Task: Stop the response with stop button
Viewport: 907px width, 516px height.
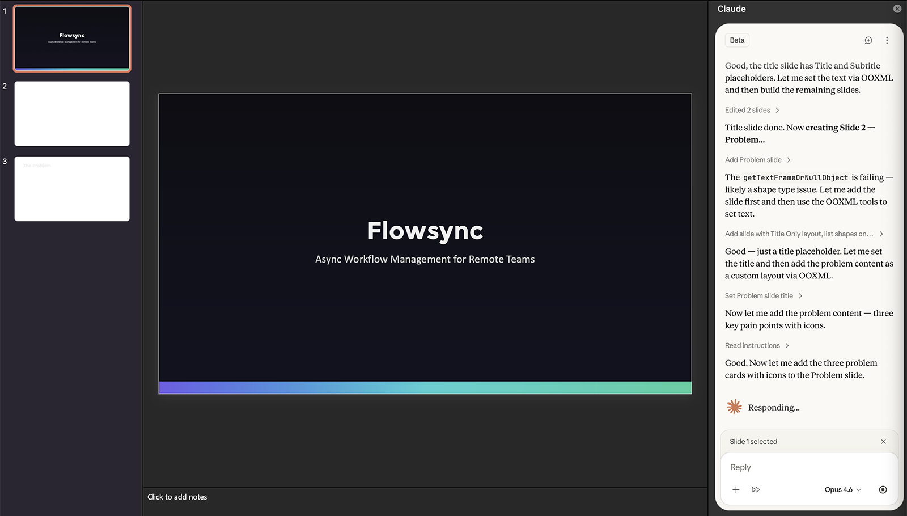Action: [883, 489]
